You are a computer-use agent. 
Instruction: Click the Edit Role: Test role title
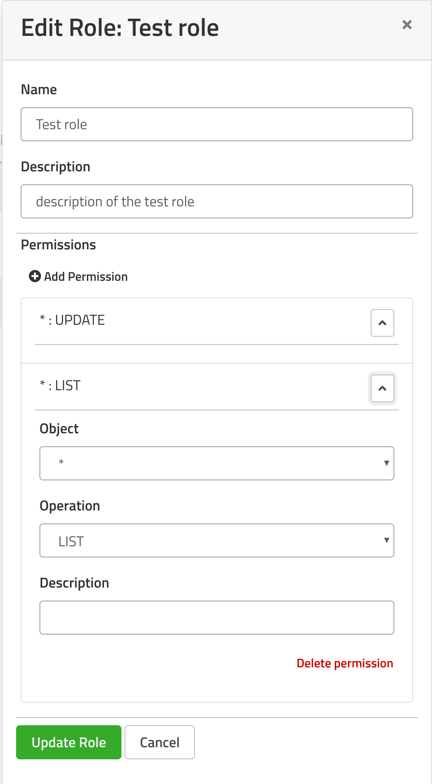pyautogui.click(x=120, y=28)
